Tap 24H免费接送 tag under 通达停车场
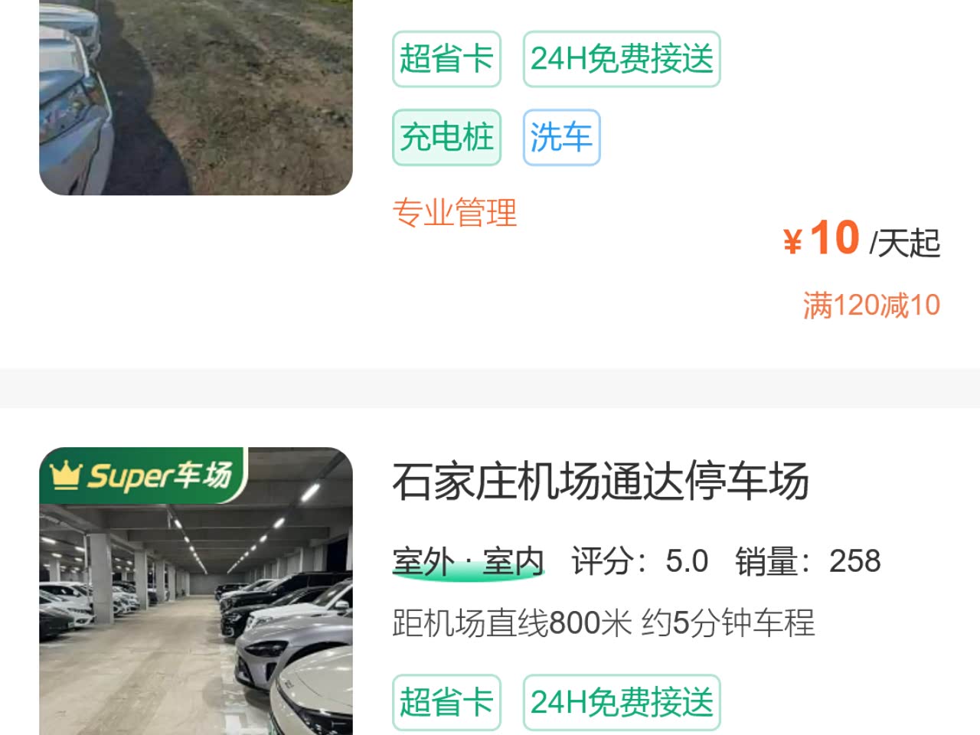This screenshot has height=735, width=980. (622, 702)
